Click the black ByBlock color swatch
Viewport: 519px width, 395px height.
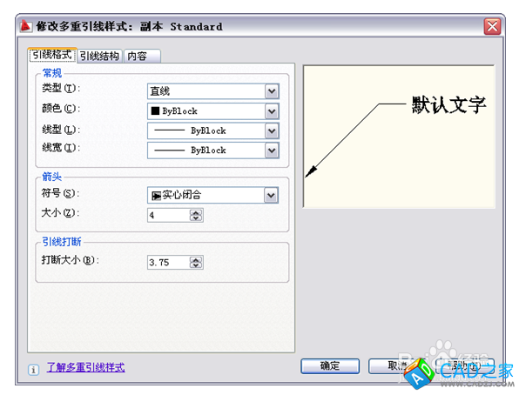click(155, 110)
